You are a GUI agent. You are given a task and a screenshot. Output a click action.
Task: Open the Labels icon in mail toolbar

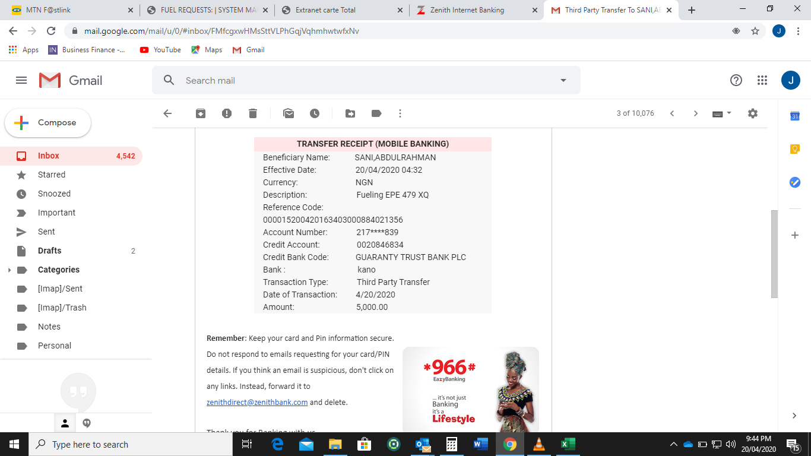point(376,113)
